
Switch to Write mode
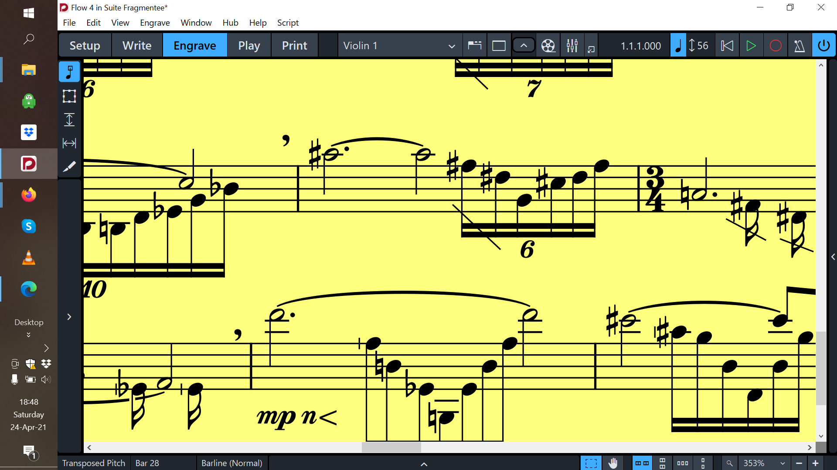137,46
